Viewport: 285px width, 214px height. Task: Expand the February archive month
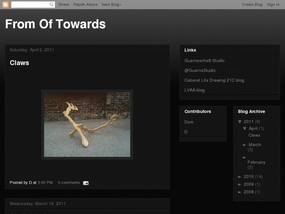[x=245, y=157]
